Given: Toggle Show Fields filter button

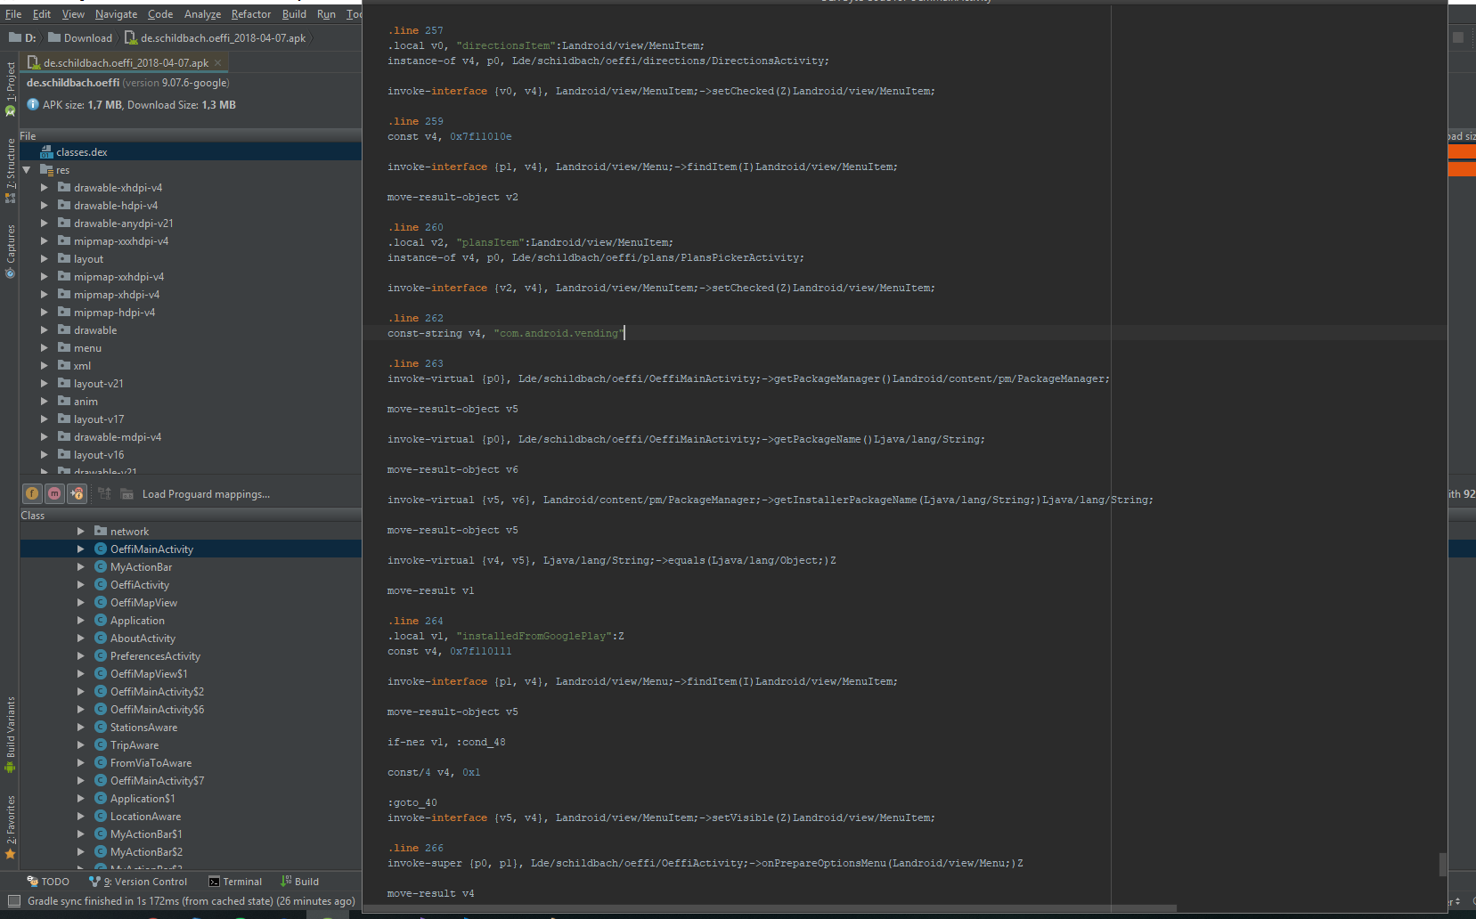Looking at the screenshot, I should (x=32, y=493).
